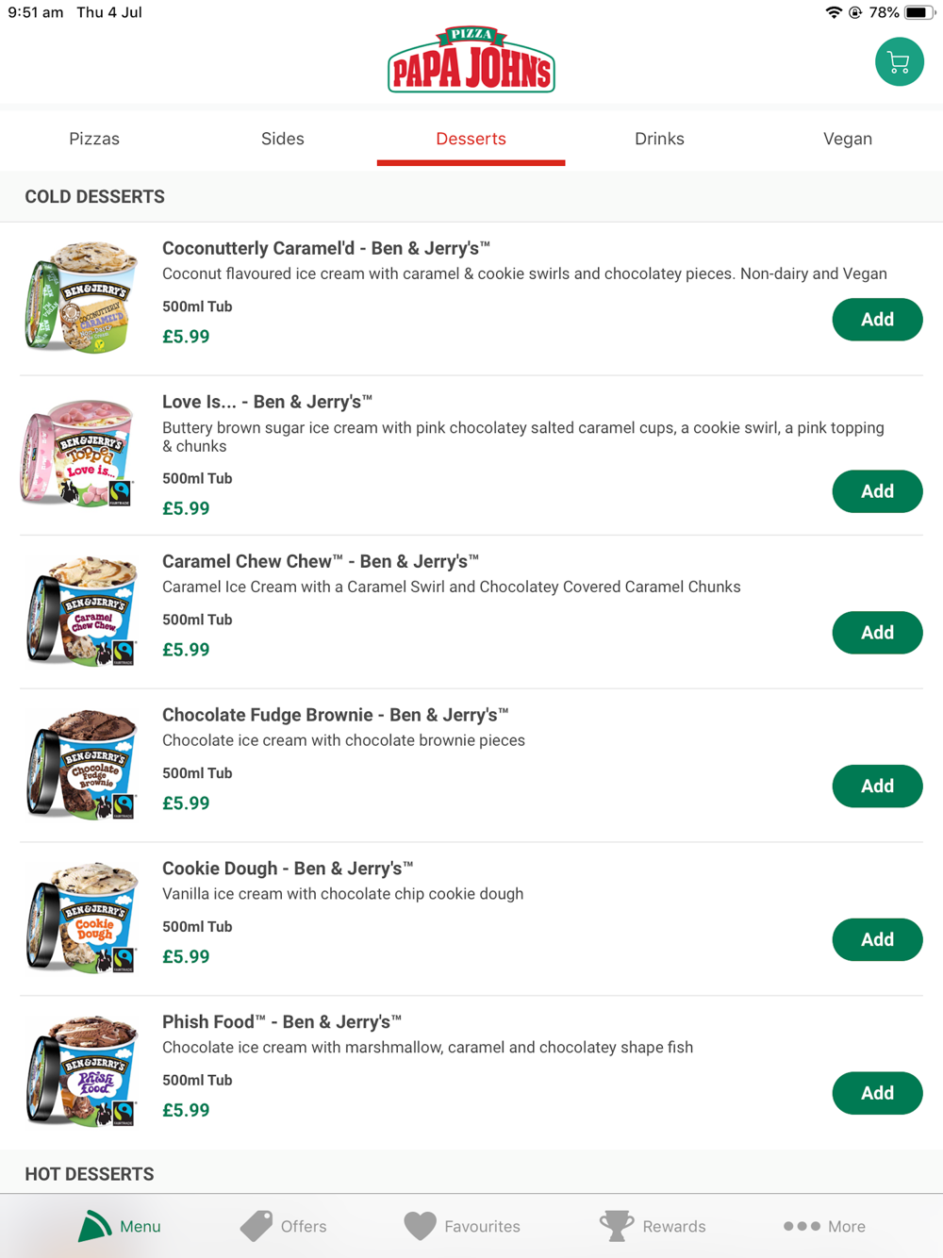Switch to the Pizzas tab
943x1258 pixels.
coord(94,139)
